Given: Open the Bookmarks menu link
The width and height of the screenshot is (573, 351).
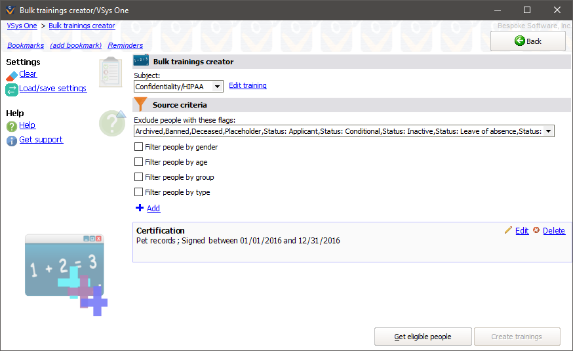Looking at the screenshot, I should pos(26,46).
